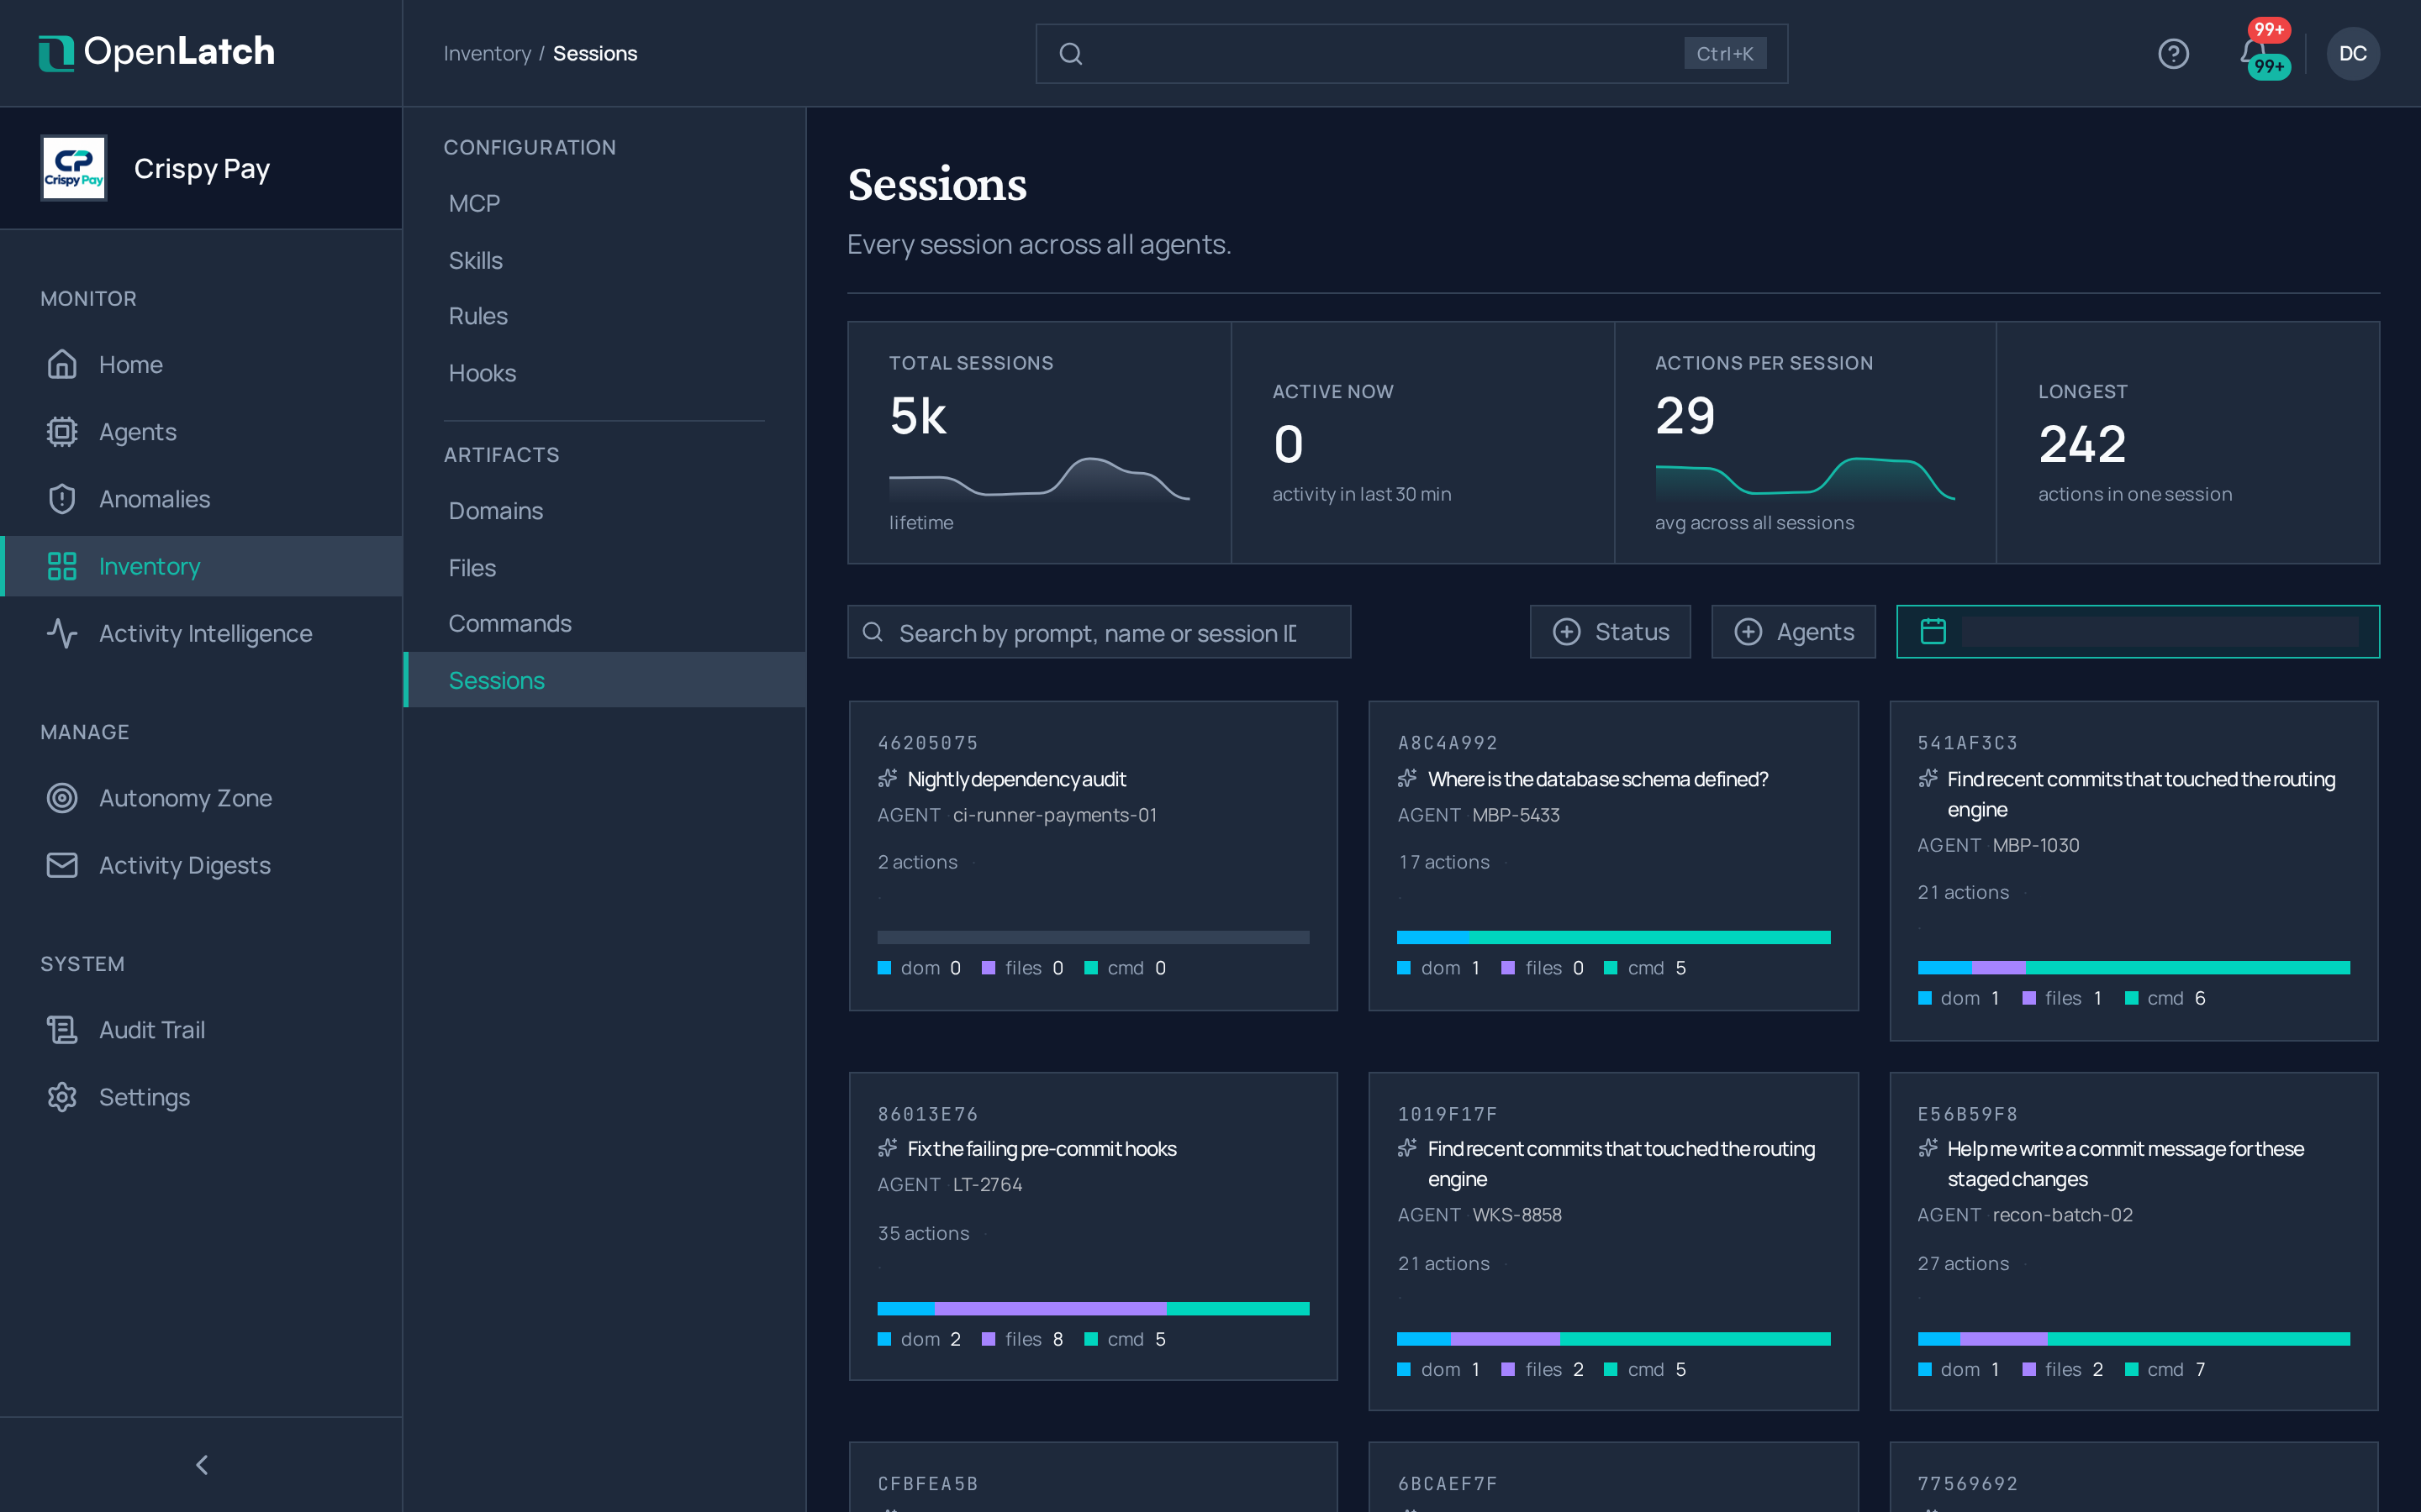
Task: Click the Settings gear icon
Action: tap(62, 1096)
